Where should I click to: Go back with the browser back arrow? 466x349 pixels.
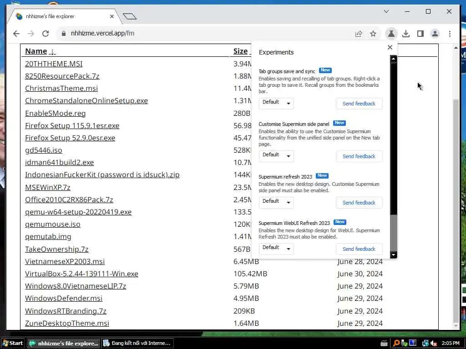pyautogui.click(x=16, y=34)
